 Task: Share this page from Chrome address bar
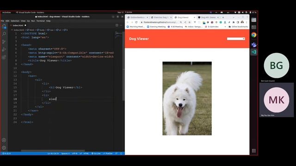tap(185, 22)
